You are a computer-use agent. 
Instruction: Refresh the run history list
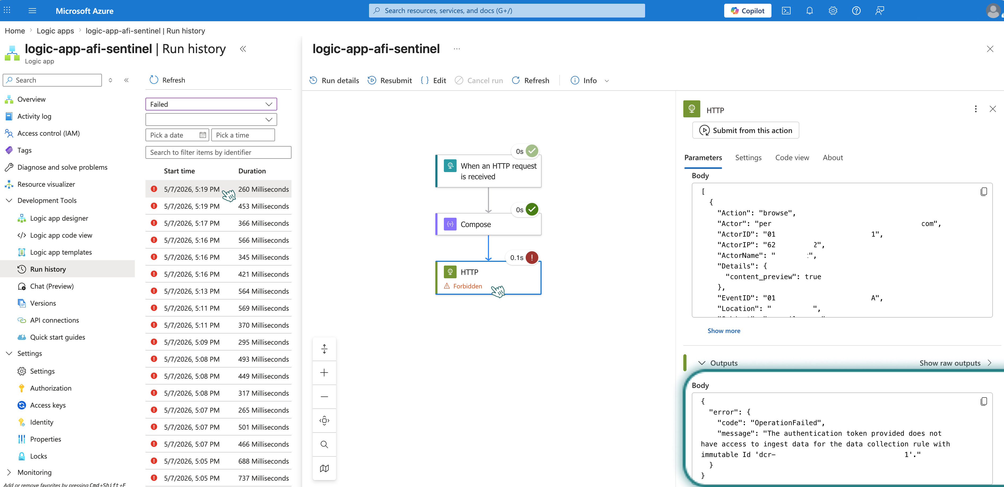pyautogui.click(x=167, y=80)
